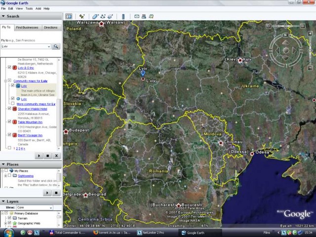This screenshot has height=237, width=316.
Task: Collapse the Search panel header
Action: point(31,16)
